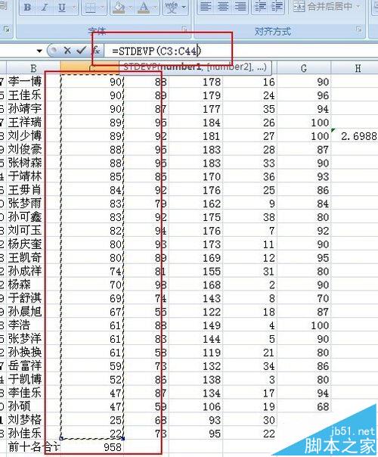378x457 pixels.
Task: Select cell 122 in 孙晨旭's row
Action: pyautogui.click(x=195, y=312)
